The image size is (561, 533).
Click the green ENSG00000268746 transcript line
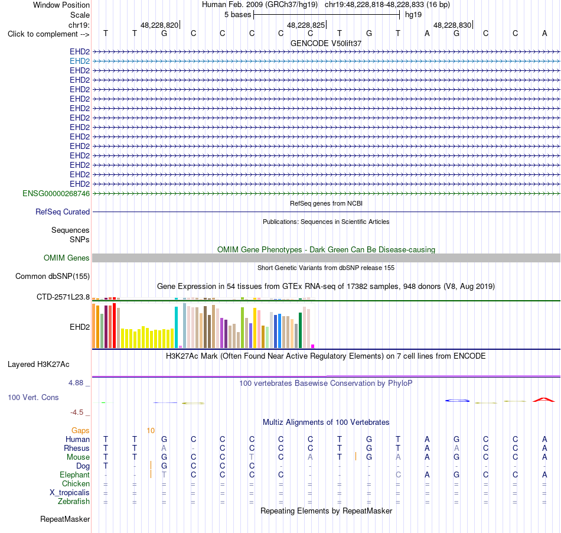click(x=327, y=194)
